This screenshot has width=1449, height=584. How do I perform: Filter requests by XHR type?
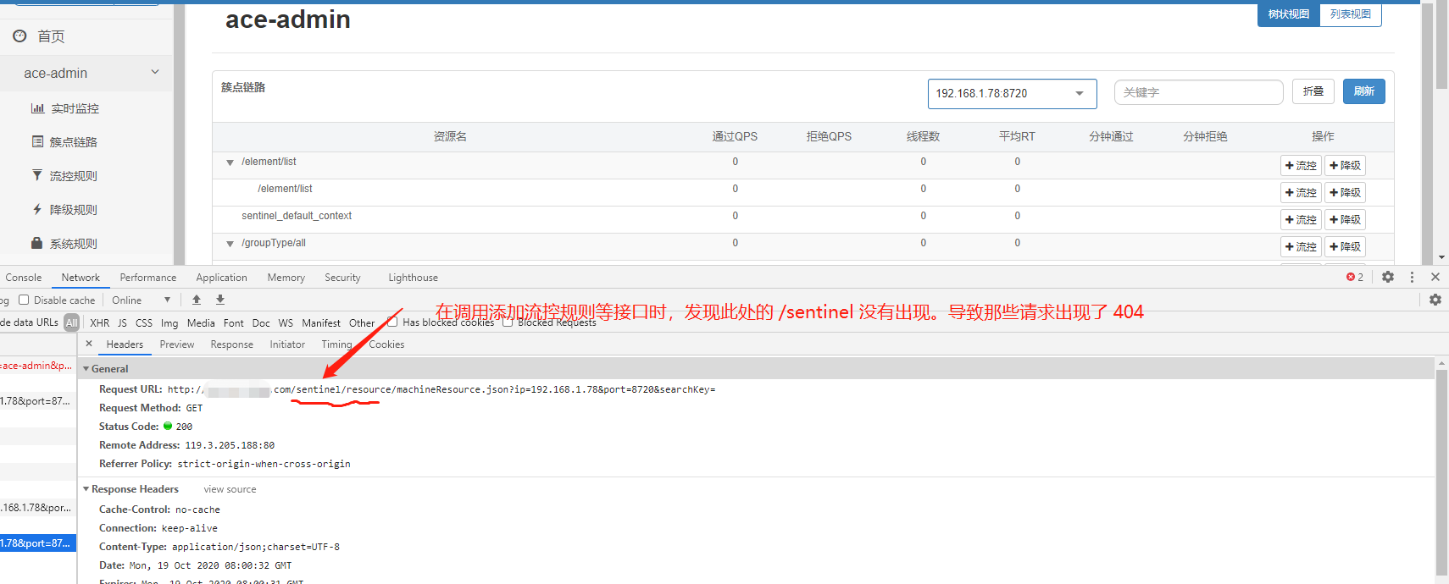point(100,322)
